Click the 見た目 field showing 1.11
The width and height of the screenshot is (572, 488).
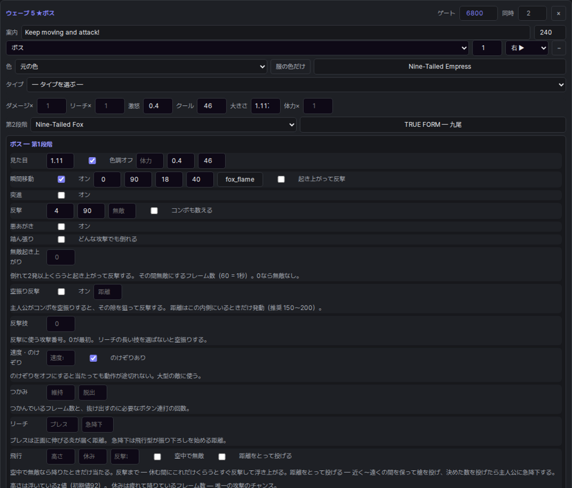60,161
